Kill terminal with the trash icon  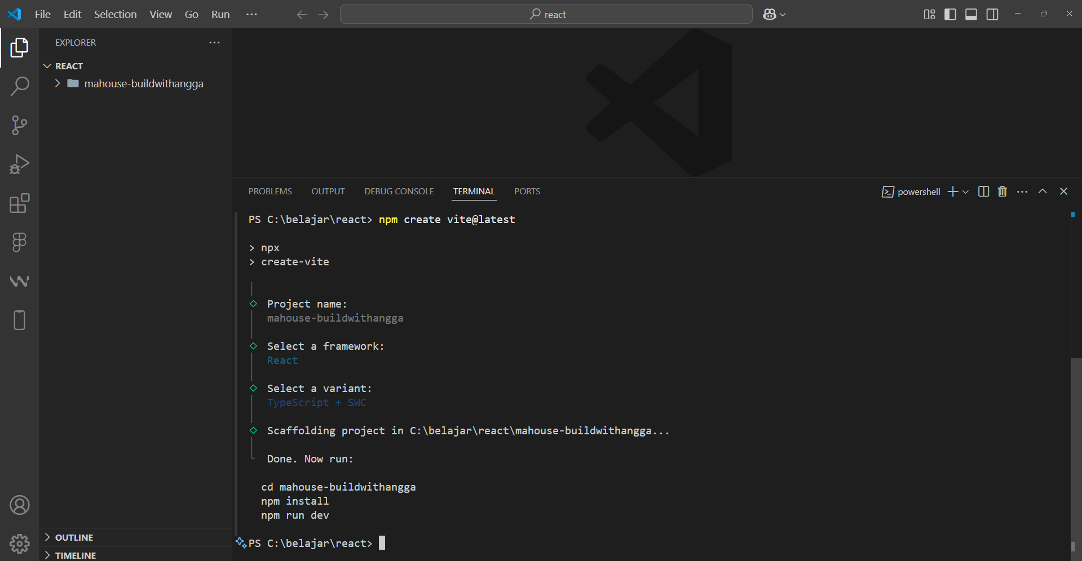click(1002, 192)
